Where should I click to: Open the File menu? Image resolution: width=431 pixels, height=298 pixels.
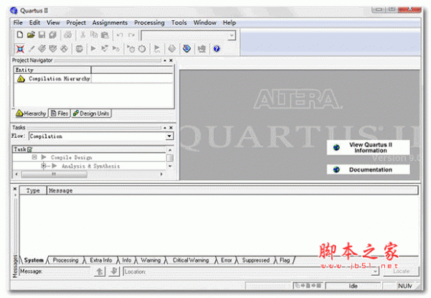[x=18, y=22]
